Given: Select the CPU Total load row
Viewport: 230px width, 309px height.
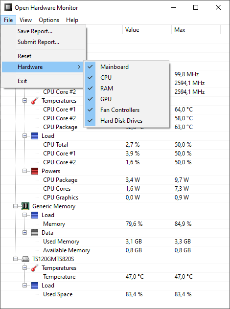Looking at the screenshot, I should click(115, 145).
